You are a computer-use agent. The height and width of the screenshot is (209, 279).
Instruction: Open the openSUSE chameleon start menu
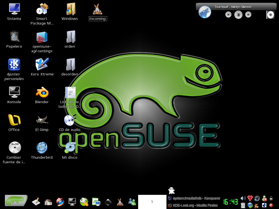[x=16, y=201]
